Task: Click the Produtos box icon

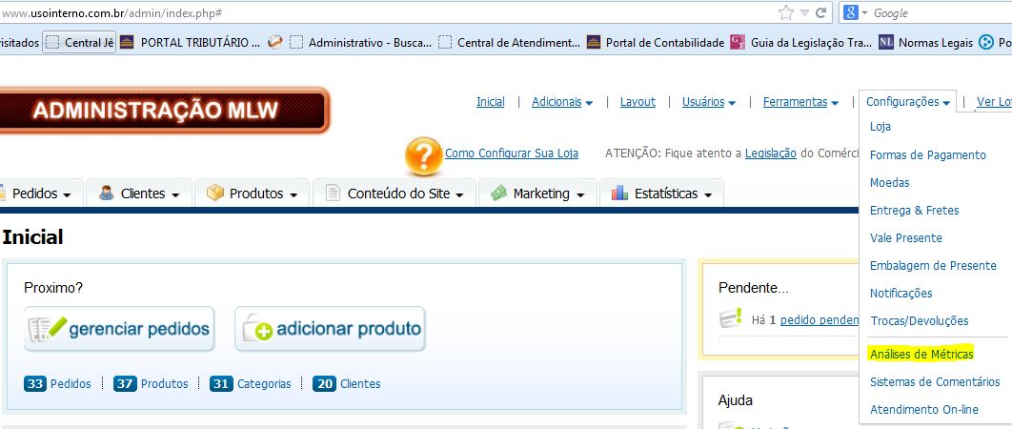Action: (x=215, y=194)
